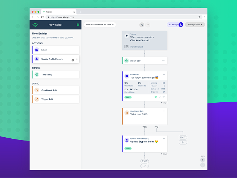This screenshot has width=237, height=178.
Task: Zoom out with the minus button
Action: coord(202,165)
